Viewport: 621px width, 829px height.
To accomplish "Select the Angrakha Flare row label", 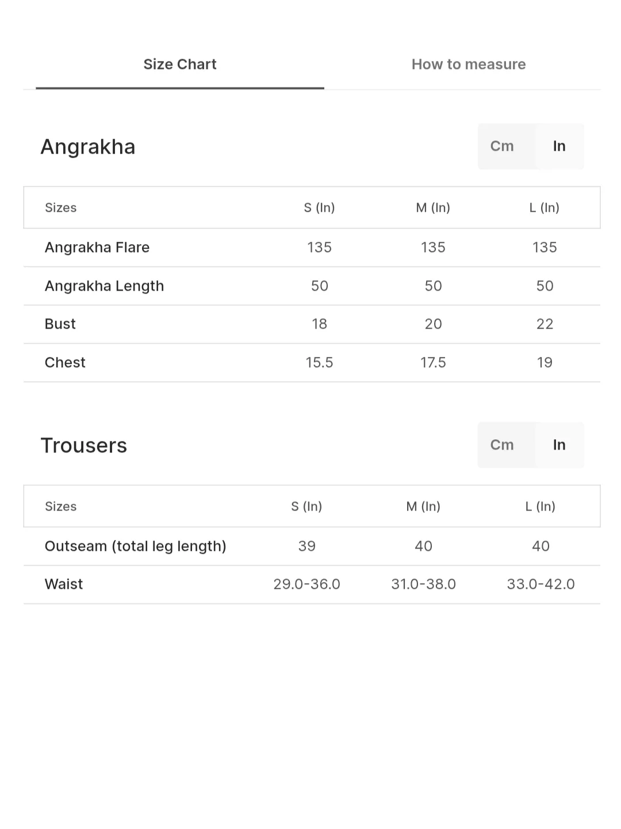I will coord(97,248).
